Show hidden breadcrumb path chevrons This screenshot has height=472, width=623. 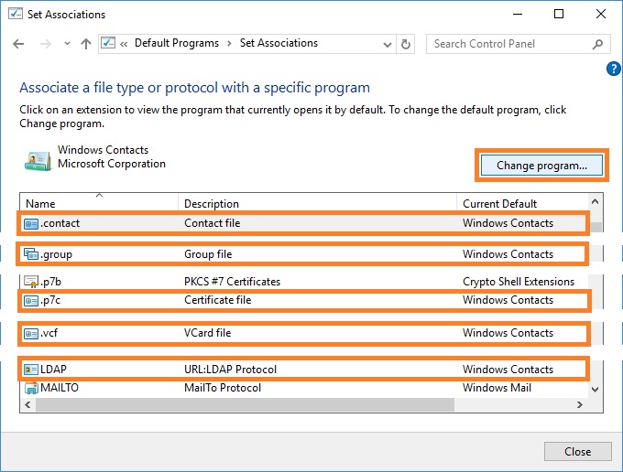pos(124,44)
